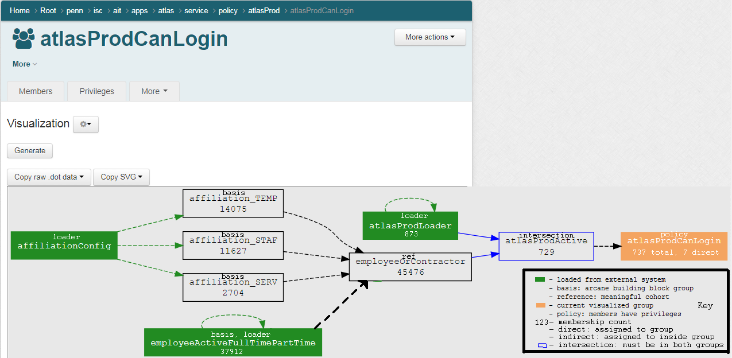Click the atlasProdCanLogin page title
The height and width of the screenshot is (358, 732).
(x=134, y=38)
